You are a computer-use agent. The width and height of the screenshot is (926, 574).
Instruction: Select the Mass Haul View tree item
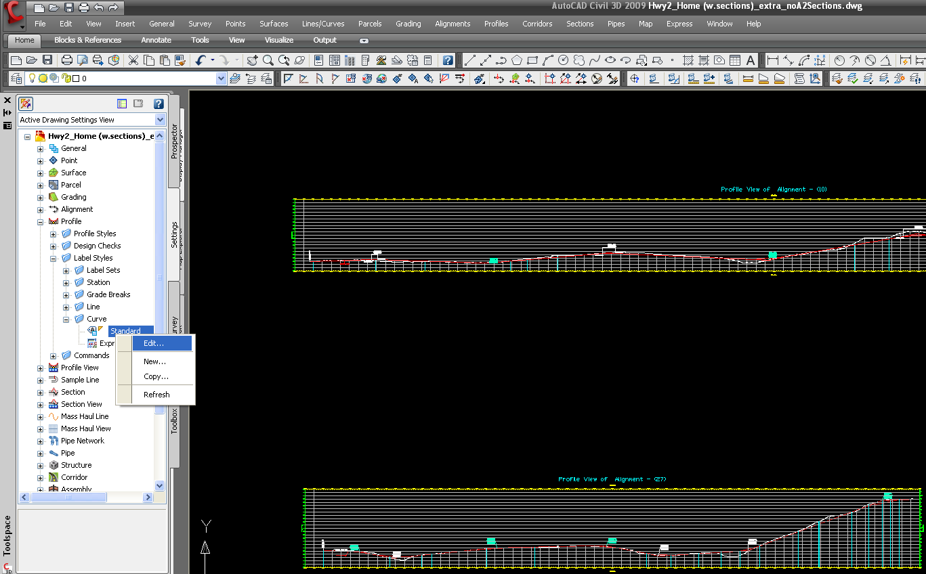click(x=85, y=428)
